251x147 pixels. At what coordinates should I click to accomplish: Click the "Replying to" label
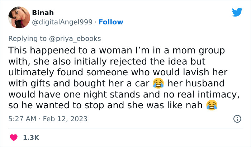(27, 38)
